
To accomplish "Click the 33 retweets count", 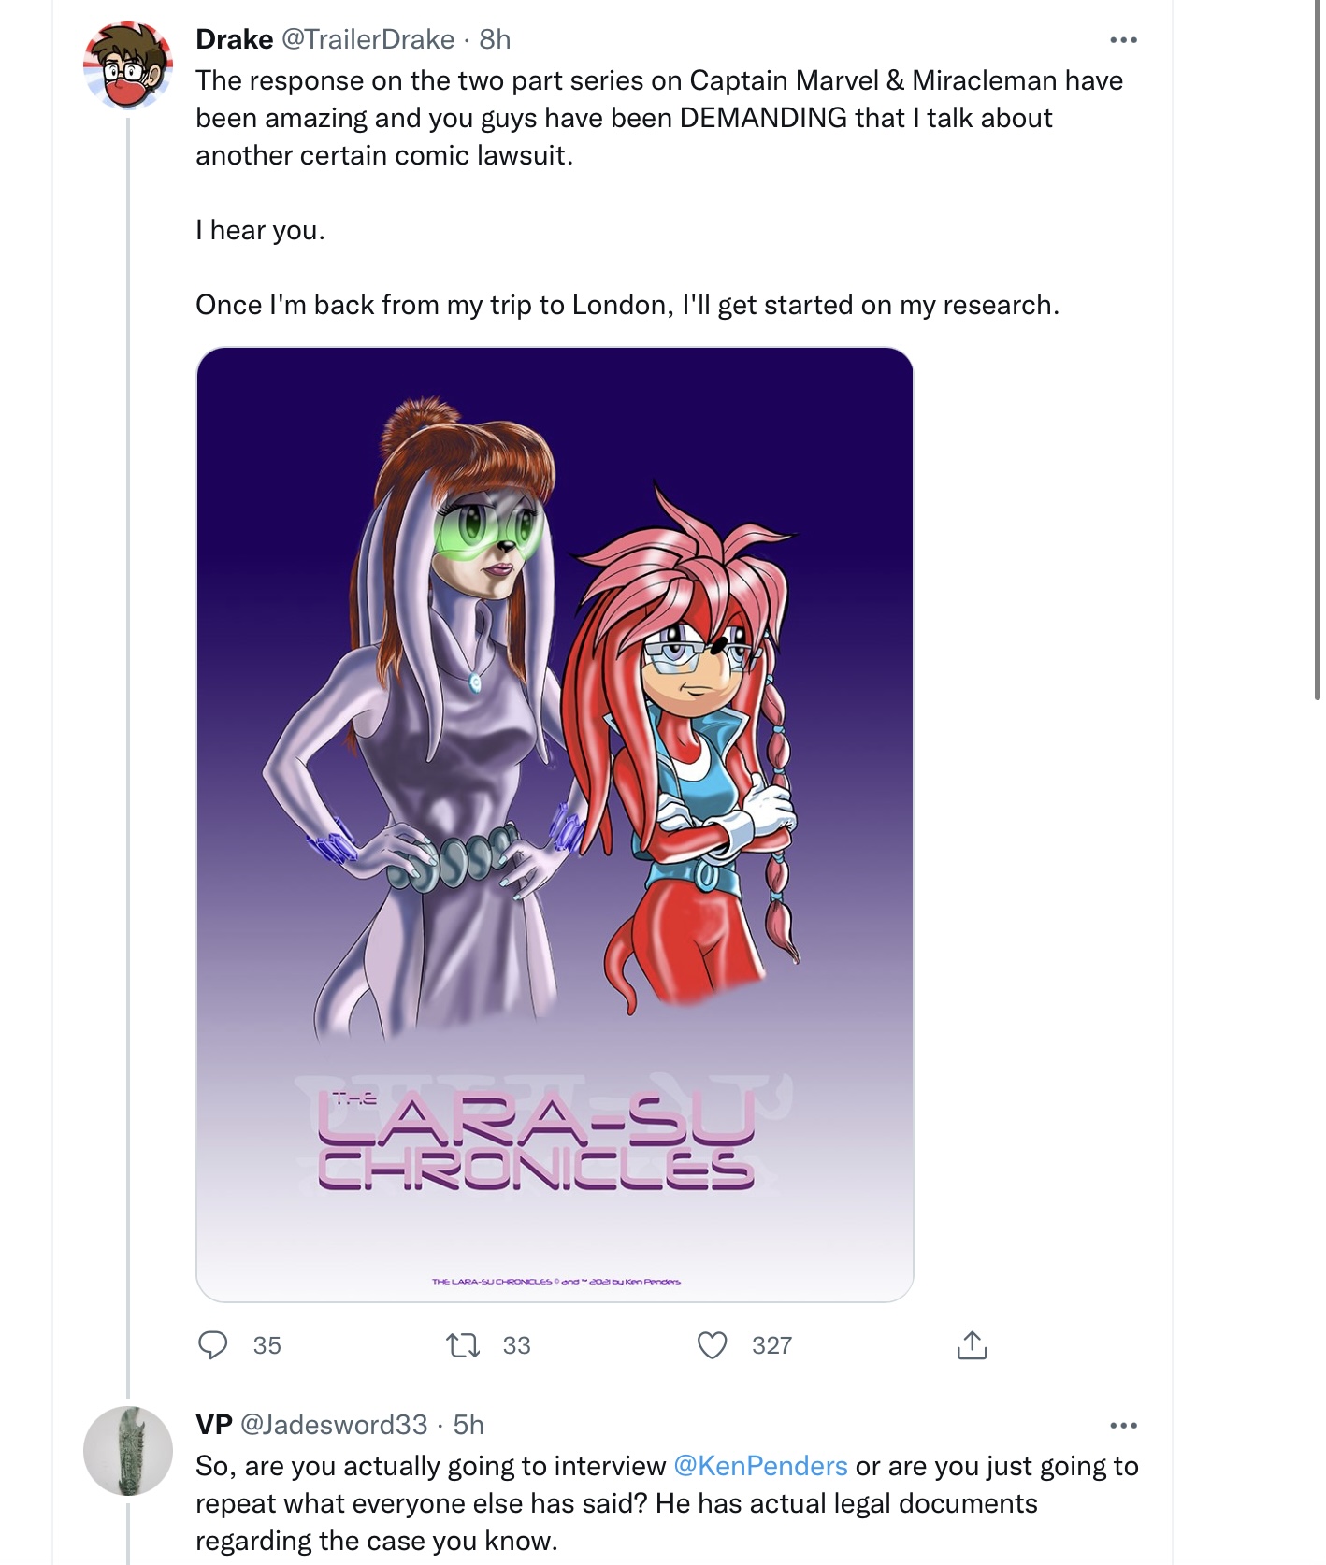I will (x=516, y=1345).
